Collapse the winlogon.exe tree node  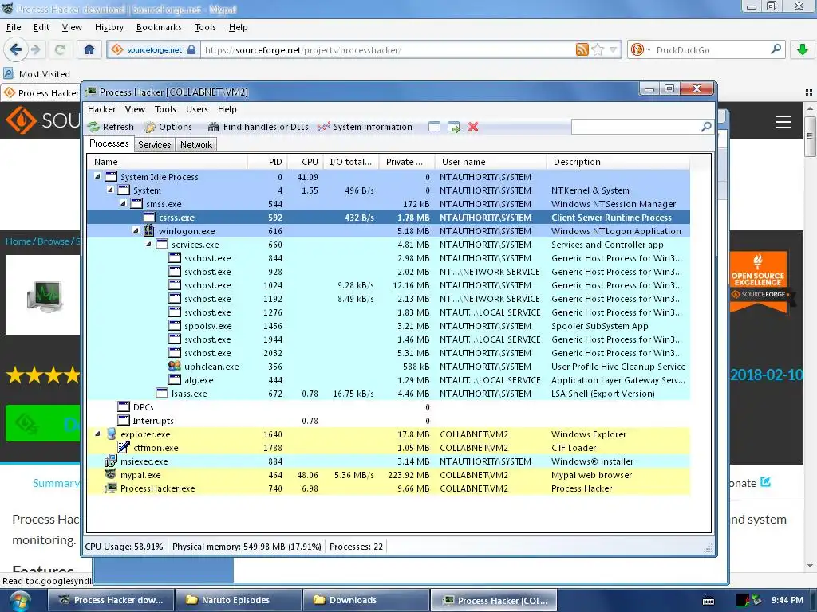click(136, 230)
